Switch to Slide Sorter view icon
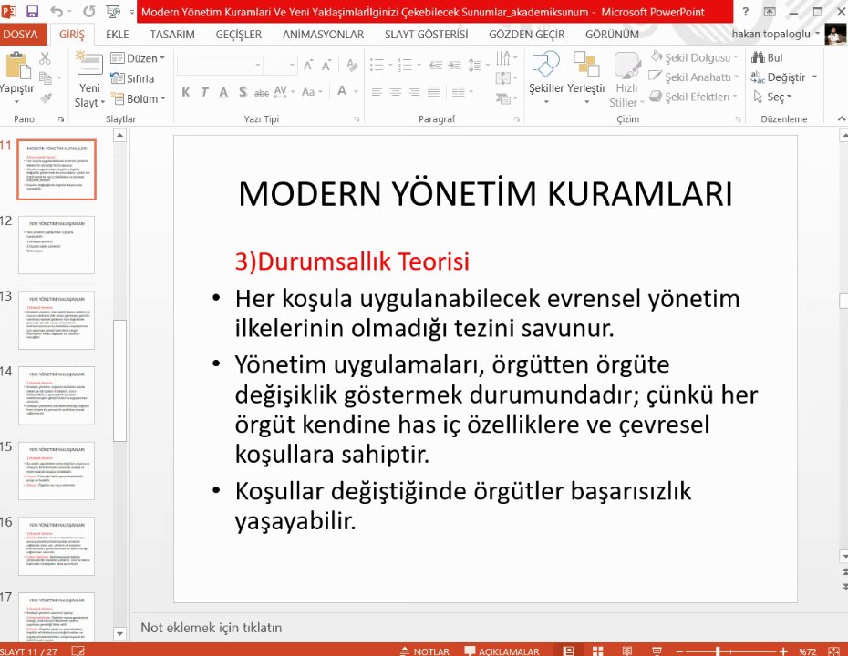 tap(597, 651)
